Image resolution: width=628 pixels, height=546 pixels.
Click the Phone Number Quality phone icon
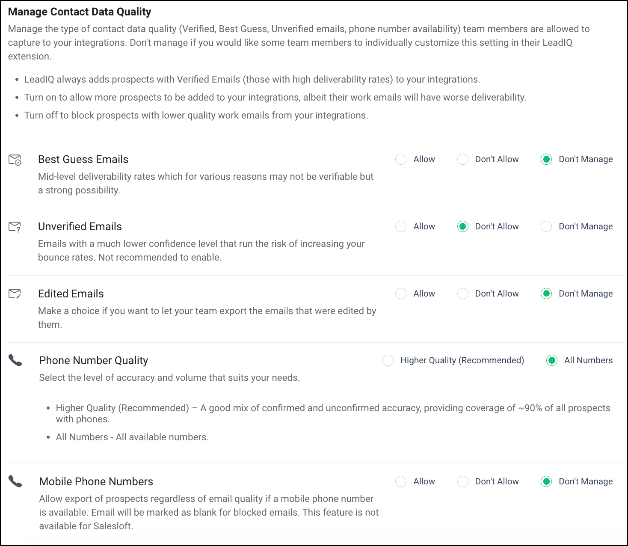15,360
